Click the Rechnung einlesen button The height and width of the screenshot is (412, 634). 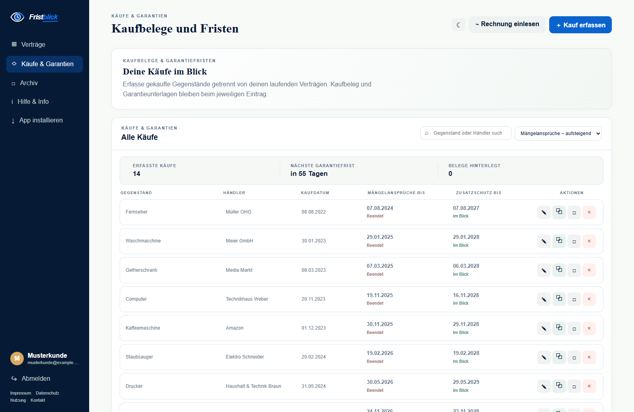tap(507, 24)
